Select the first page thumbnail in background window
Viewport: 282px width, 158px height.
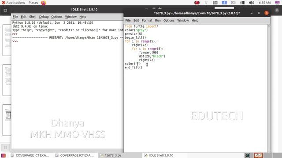[x=7, y=40]
